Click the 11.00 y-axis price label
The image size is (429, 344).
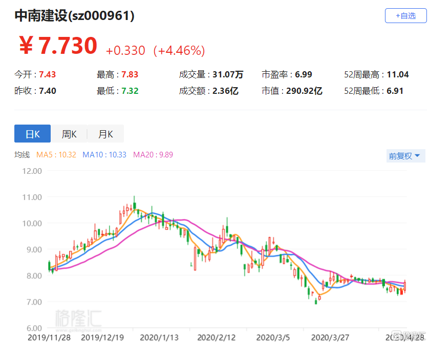click(x=32, y=197)
